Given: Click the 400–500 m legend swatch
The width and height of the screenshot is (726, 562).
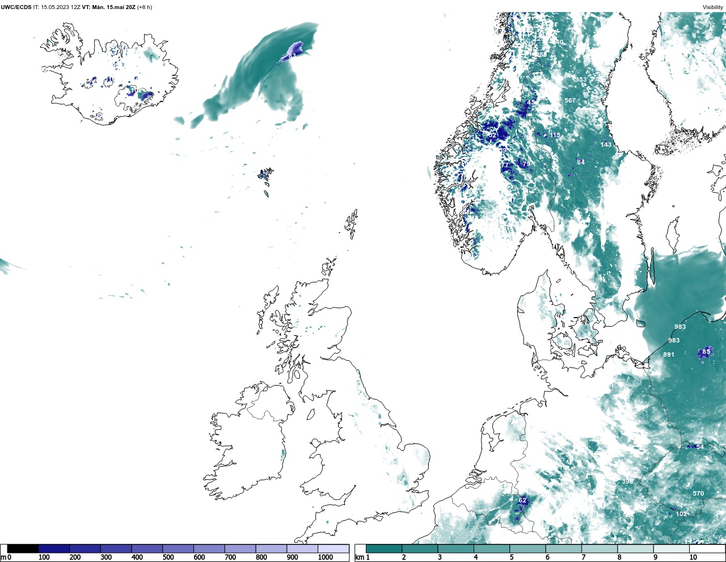Looking at the screenshot, I should (x=147, y=549).
